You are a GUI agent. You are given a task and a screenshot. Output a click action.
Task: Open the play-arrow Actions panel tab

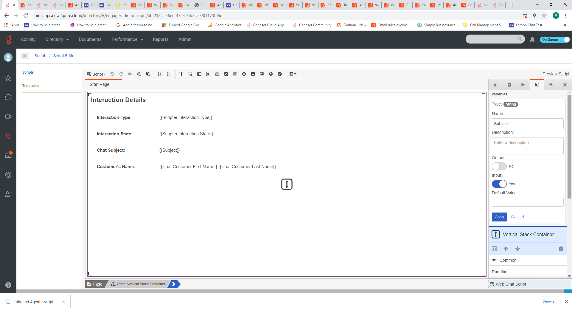point(523,85)
